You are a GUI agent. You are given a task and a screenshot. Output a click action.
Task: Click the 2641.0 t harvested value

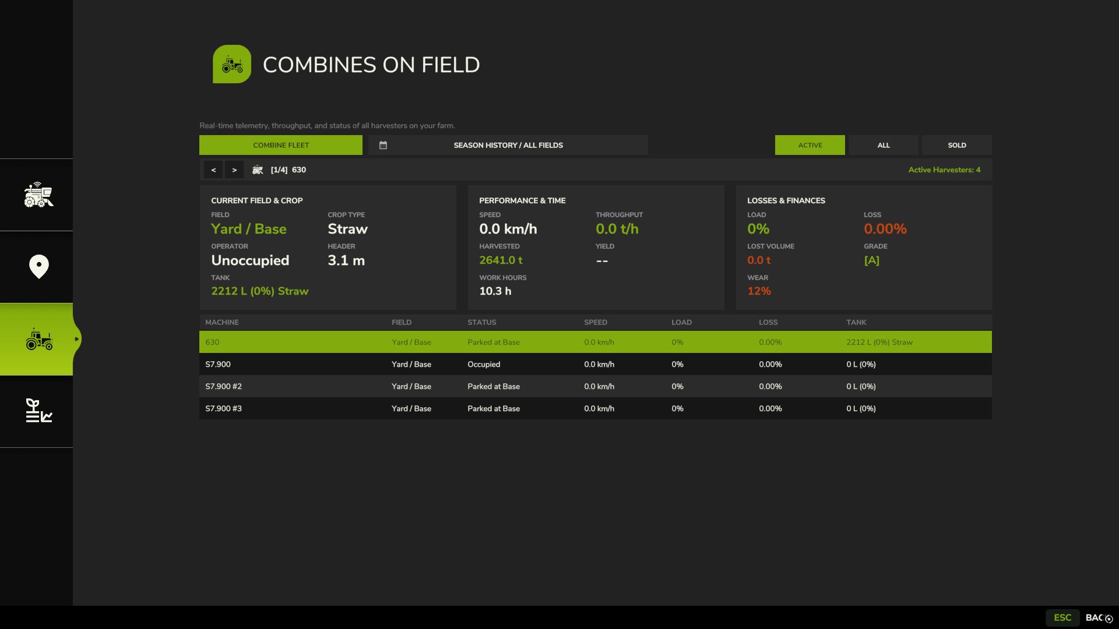[501, 260]
